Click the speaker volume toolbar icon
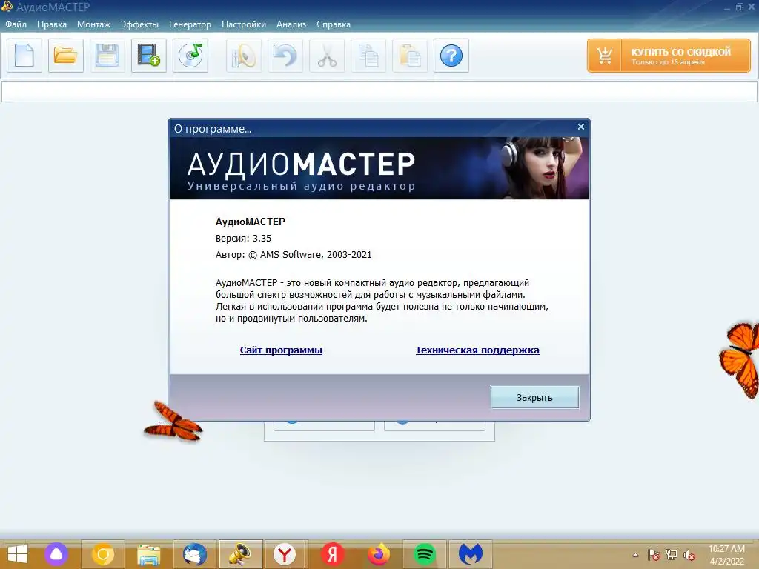 coord(243,56)
